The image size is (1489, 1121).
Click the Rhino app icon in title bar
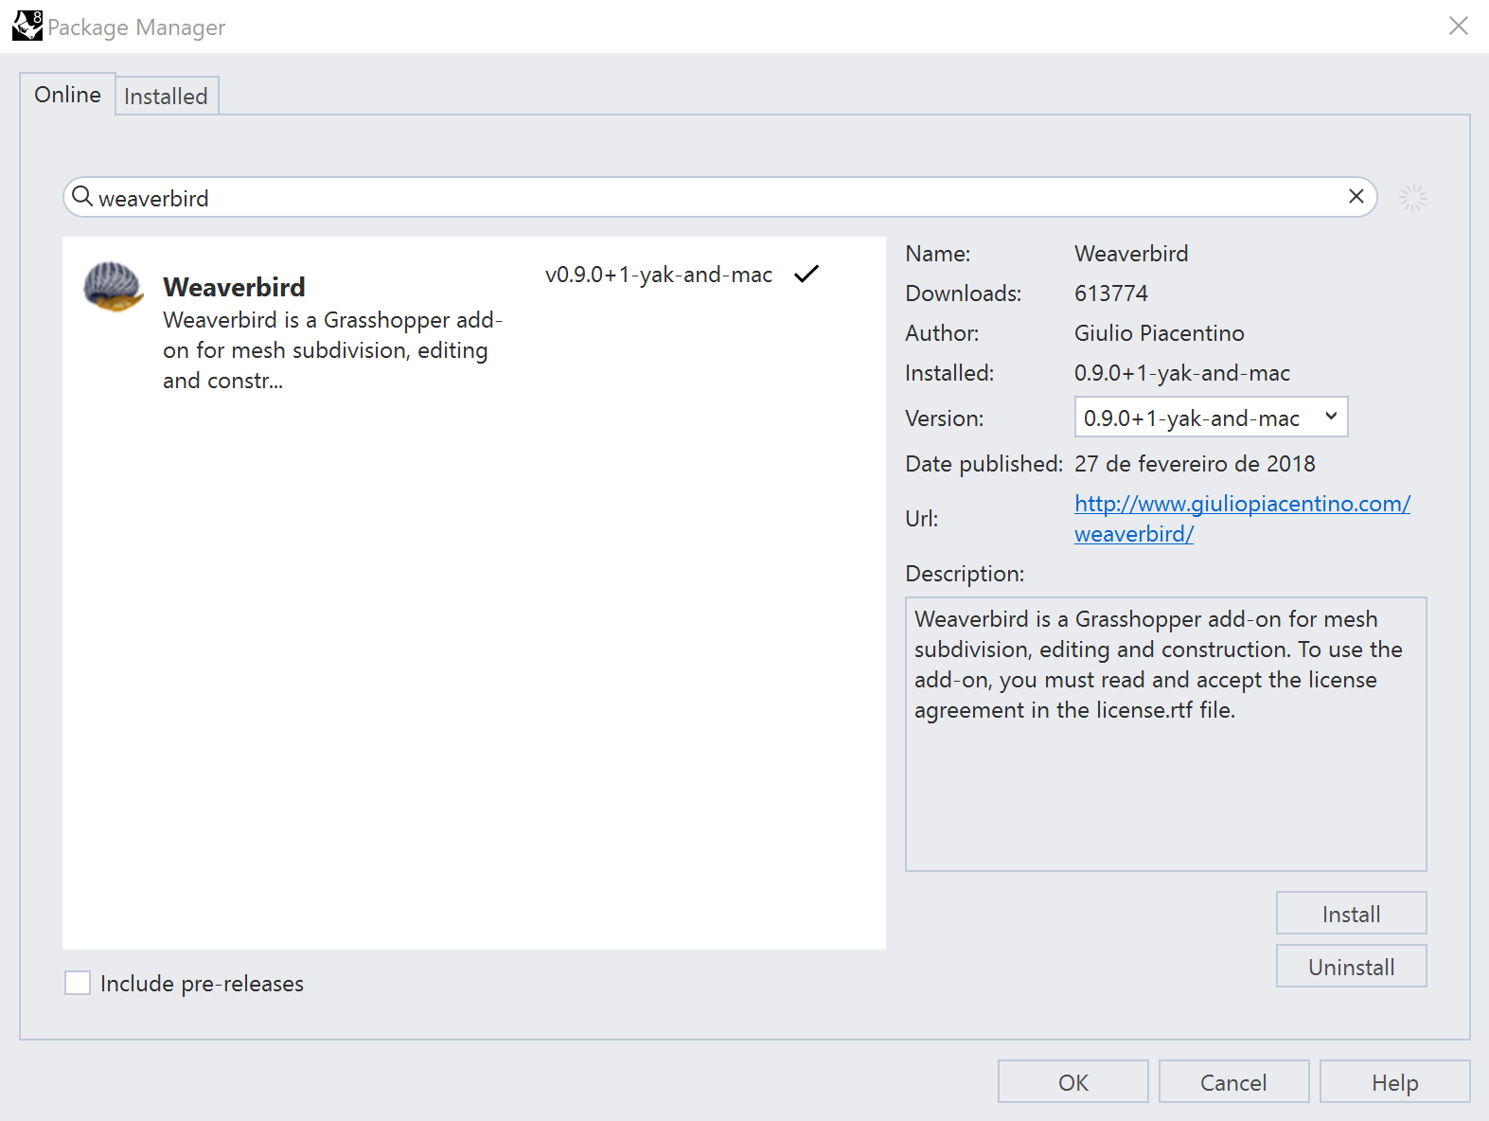pos(27,26)
